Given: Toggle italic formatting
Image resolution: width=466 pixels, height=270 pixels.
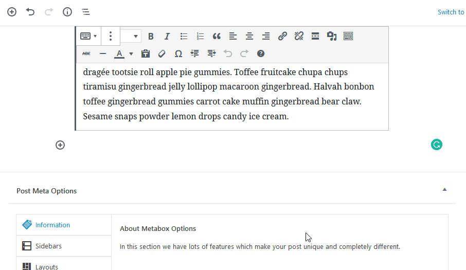Looking at the screenshot, I should pyautogui.click(x=167, y=36).
